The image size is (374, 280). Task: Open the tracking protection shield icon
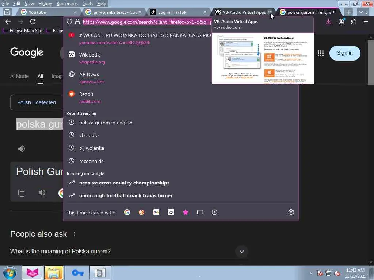69,22
